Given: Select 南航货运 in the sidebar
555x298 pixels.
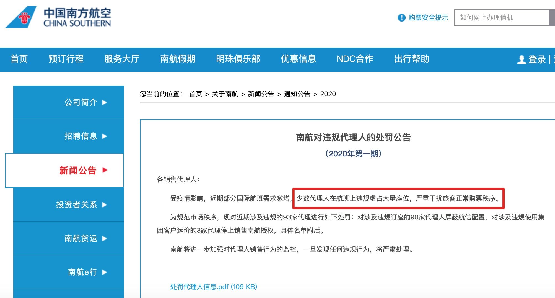Looking at the screenshot, I should [69, 238].
